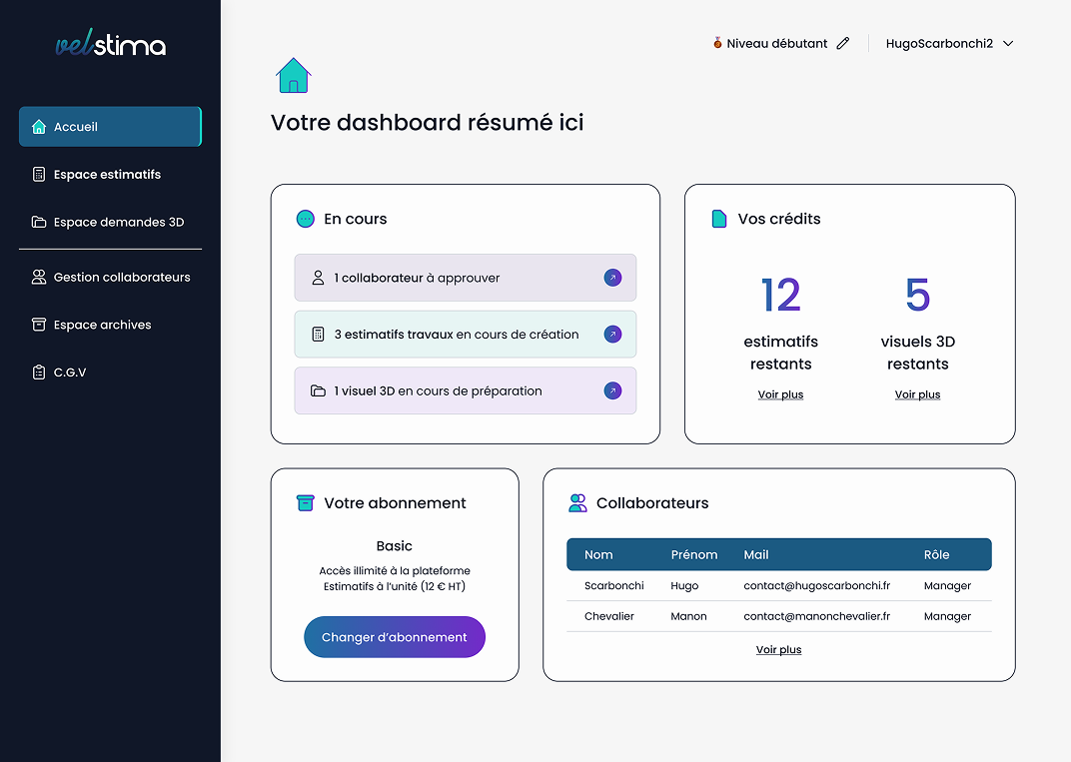Click the person icon in the collaborateur à approuver row

(x=318, y=278)
